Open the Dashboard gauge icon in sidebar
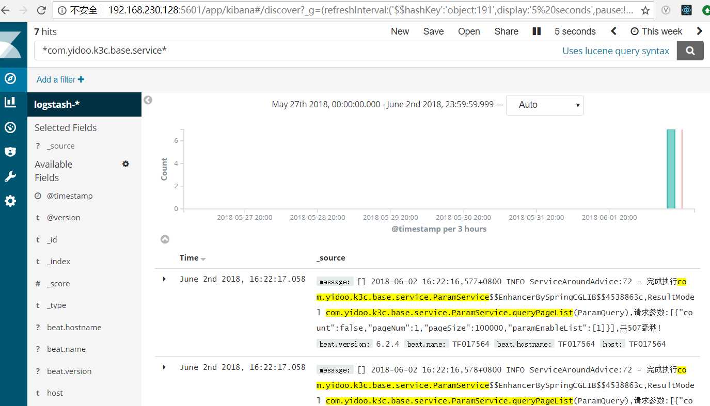This screenshot has height=406, width=710. coord(10,127)
